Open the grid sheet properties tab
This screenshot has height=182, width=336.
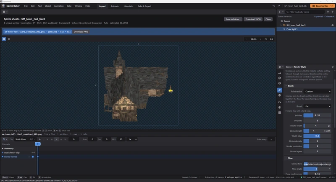280,113
